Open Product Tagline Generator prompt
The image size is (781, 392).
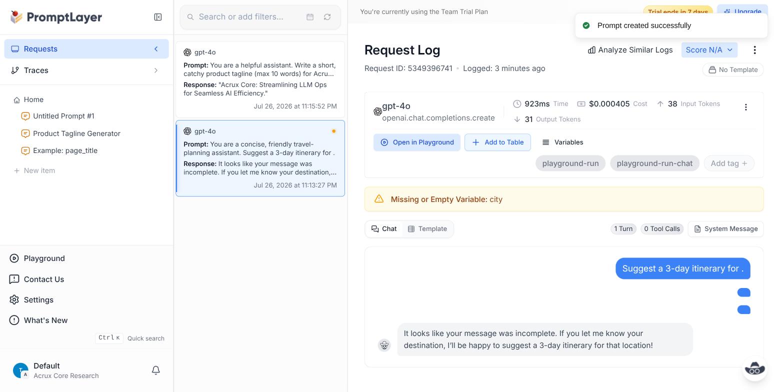(x=76, y=133)
